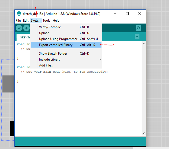Switch to the sketch tab

click(x=23, y=37)
